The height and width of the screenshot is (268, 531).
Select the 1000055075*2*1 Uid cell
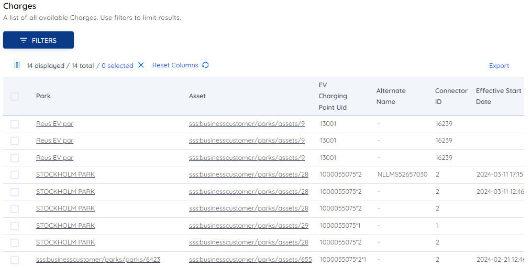click(x=342, y=260)
